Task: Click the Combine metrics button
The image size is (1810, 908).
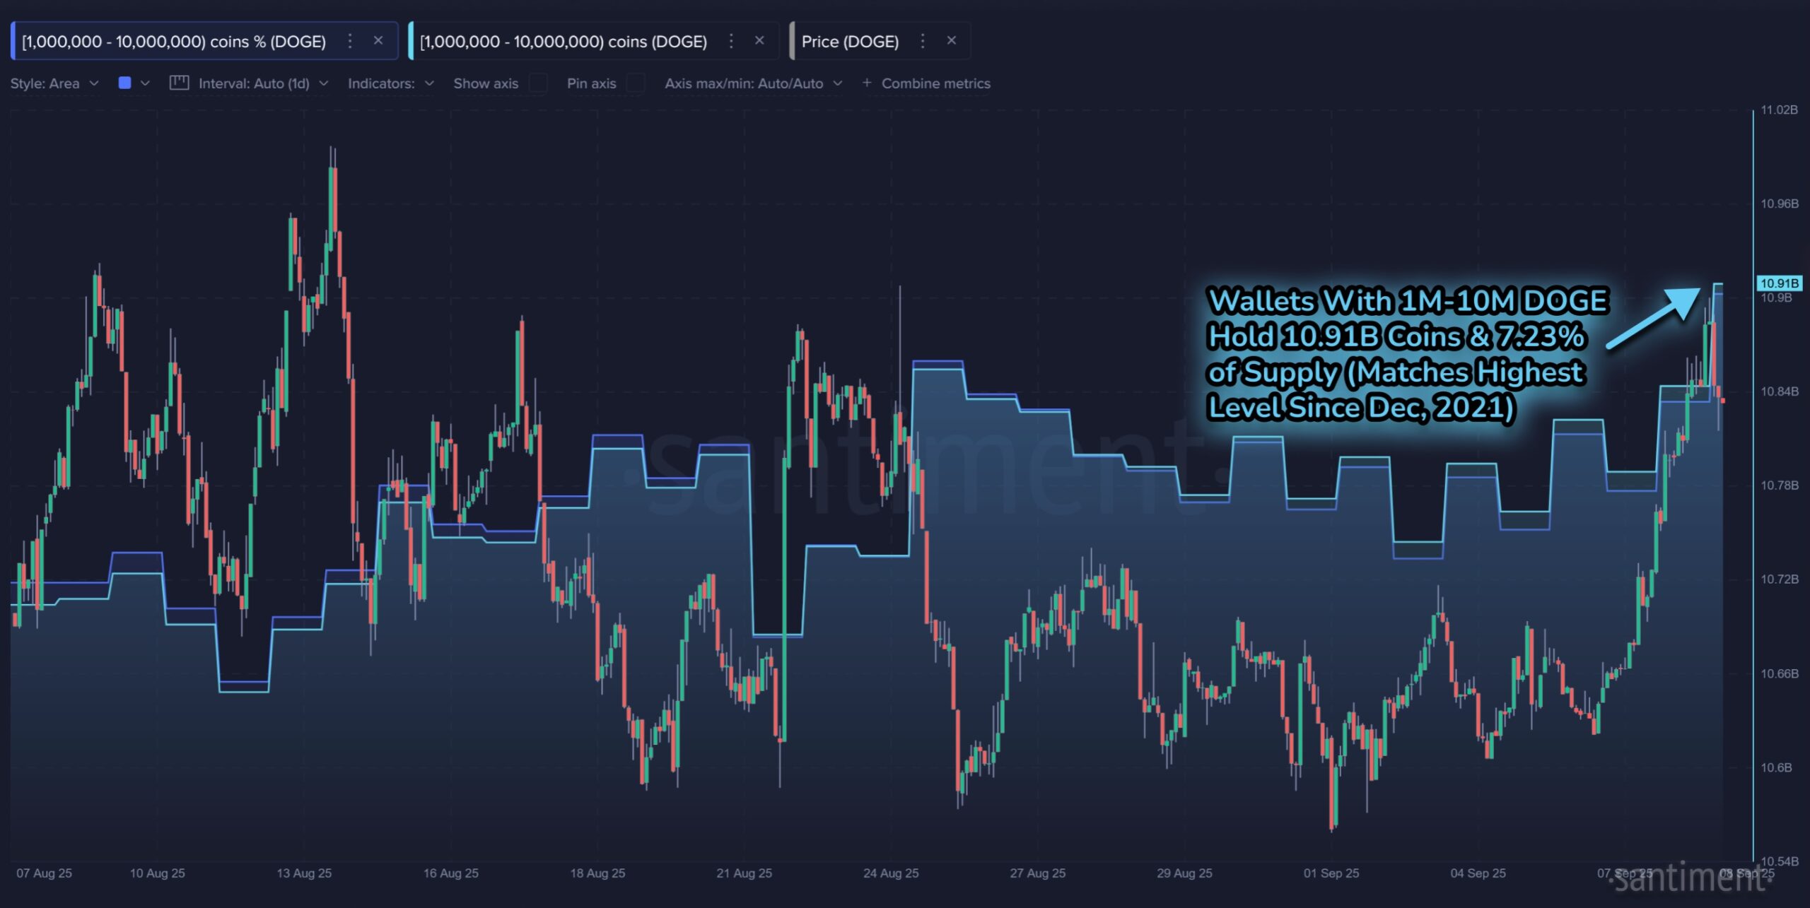Action: (x=935, y=83)
